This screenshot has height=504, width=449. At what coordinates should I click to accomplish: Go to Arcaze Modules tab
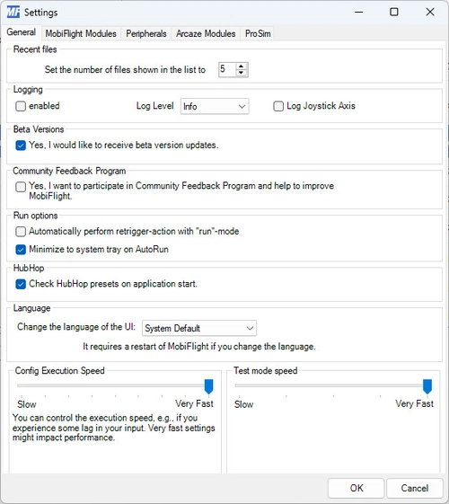[x=206, y=33]
